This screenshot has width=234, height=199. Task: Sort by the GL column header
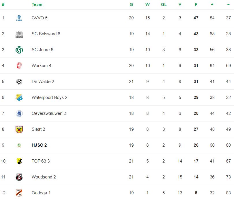(x=164, y=5)
